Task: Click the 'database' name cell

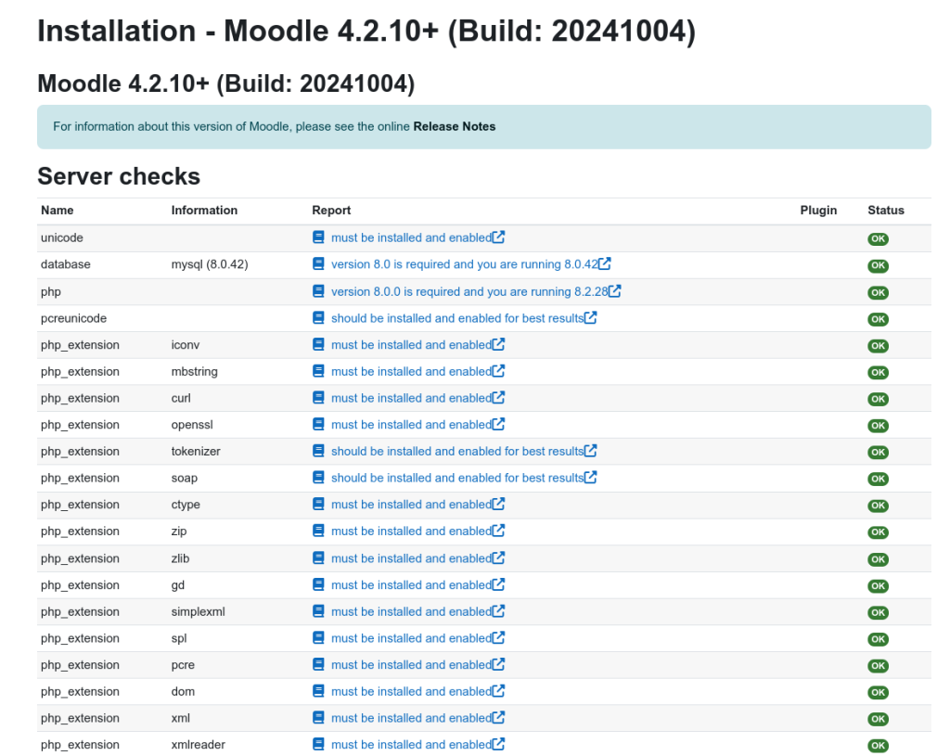Action: pos(66,264)
